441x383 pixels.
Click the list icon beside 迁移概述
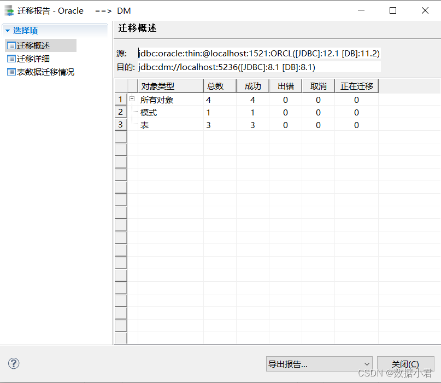coord(11,45)
